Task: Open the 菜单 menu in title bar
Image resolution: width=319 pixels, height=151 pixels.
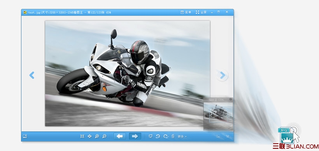Action: click(186, 12)
